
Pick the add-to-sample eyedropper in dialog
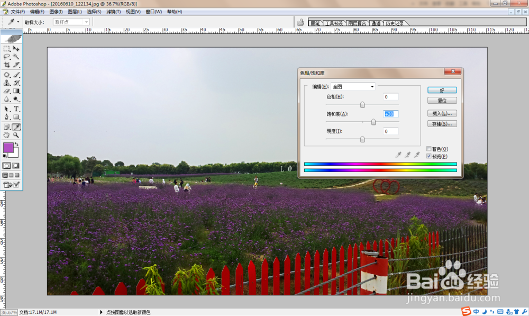(407, 155)
